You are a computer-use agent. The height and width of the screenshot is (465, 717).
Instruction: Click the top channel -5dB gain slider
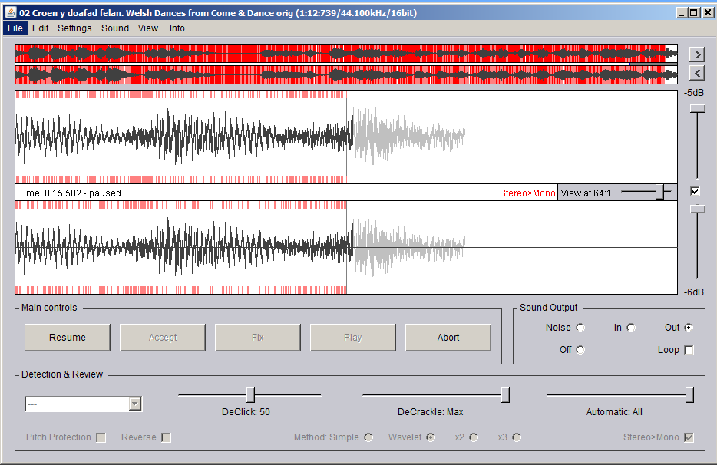pyautogui.click(x=697, y=110)
